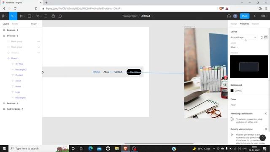Bookmark this page icon

pos(36,8)
